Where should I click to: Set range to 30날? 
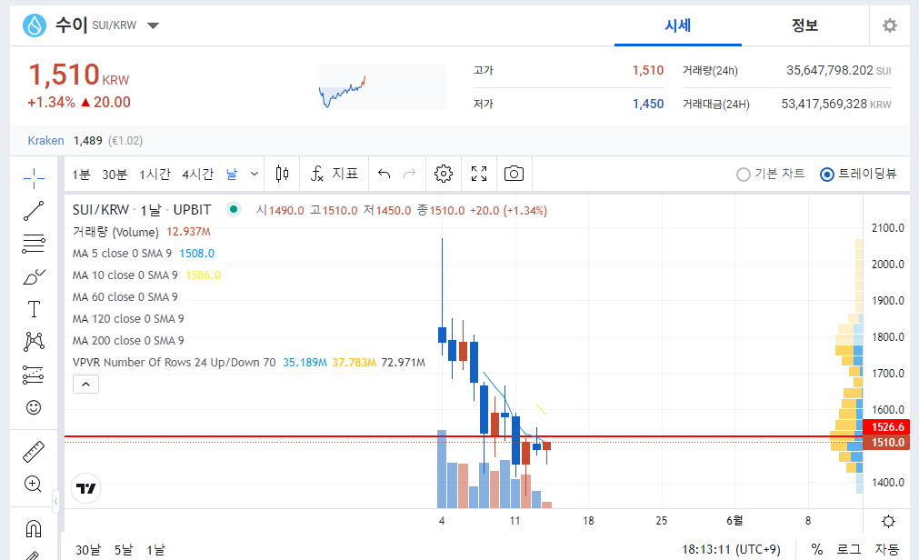tap(88, 549)
